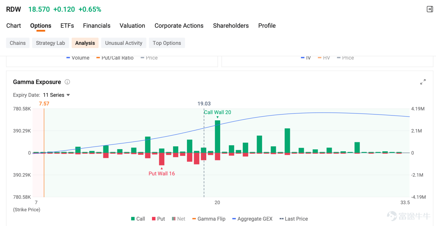
Task: Select the Unusual Activity sub-tab
Action: (x=124, y=43)
